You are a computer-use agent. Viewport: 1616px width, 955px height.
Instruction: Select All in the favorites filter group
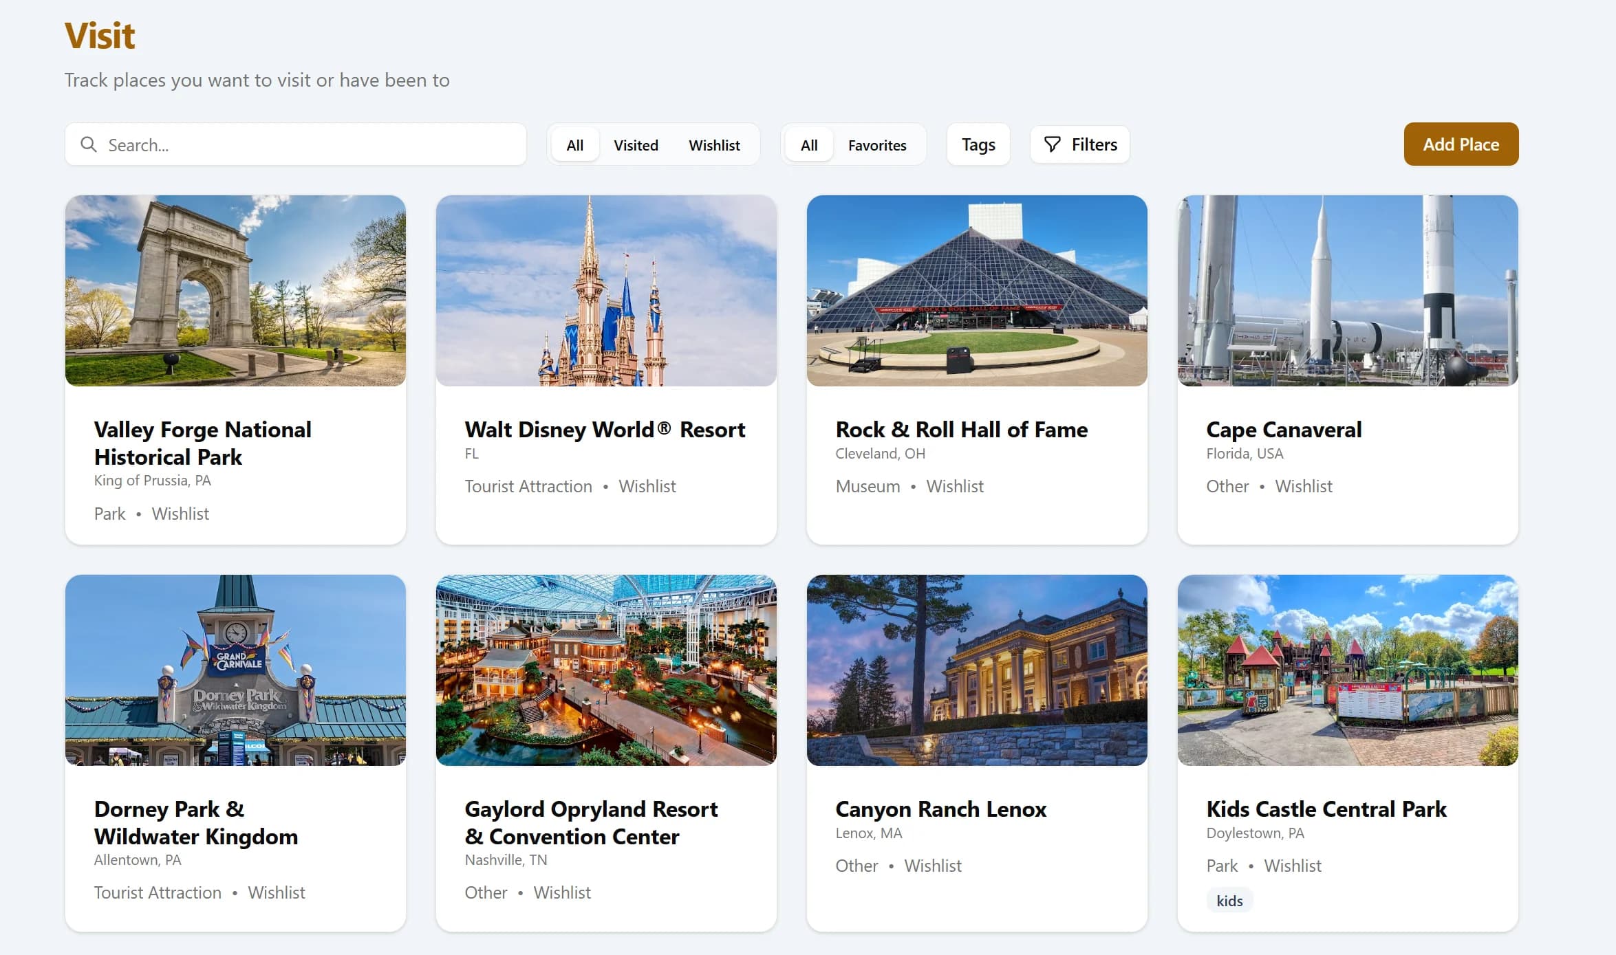808,144
